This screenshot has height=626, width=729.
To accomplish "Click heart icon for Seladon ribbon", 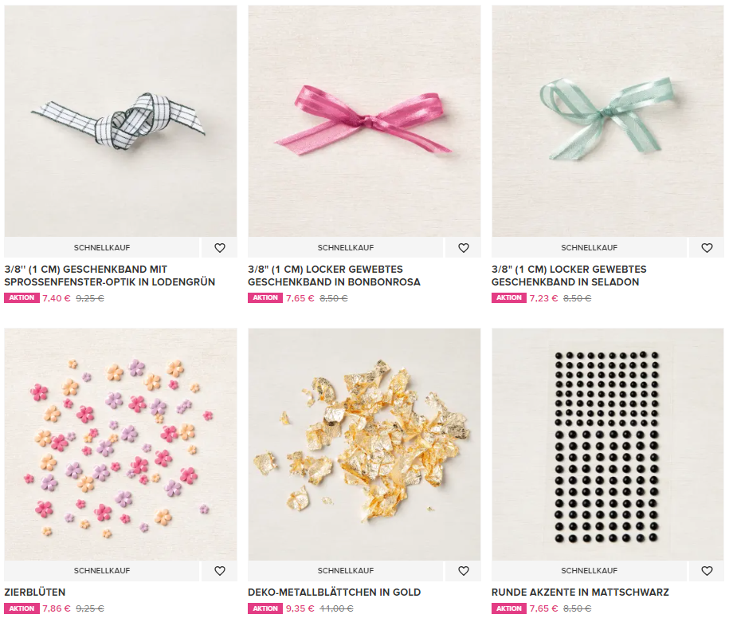I will 707,247.
